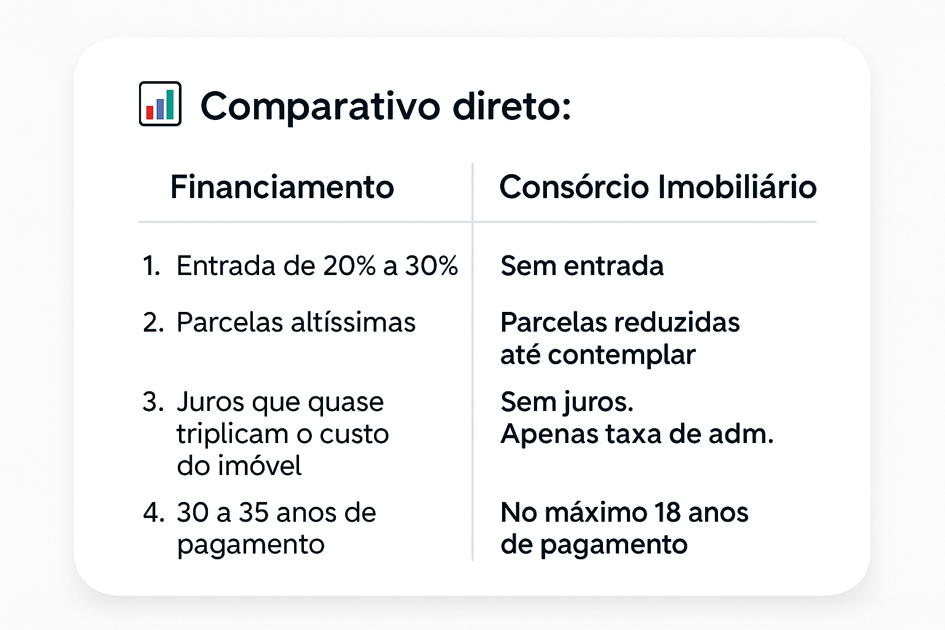Click the green bar in chart icon
The width and height of the screenshot is (945, 630).
click(x=170, y=104)
